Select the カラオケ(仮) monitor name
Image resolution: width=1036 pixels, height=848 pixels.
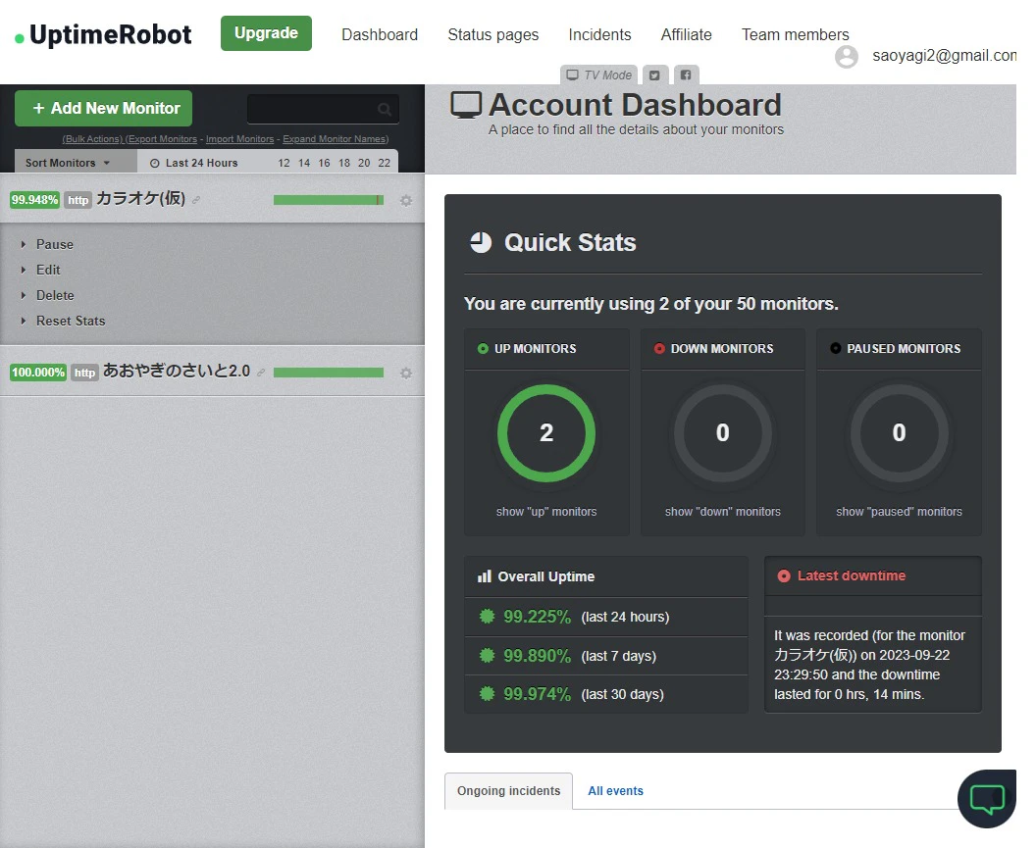[140, 199]
